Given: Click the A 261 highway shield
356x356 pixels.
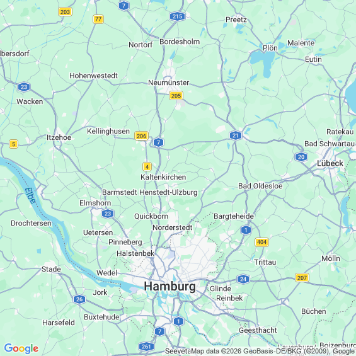Looking at the screenshot, I should (146, 347).
